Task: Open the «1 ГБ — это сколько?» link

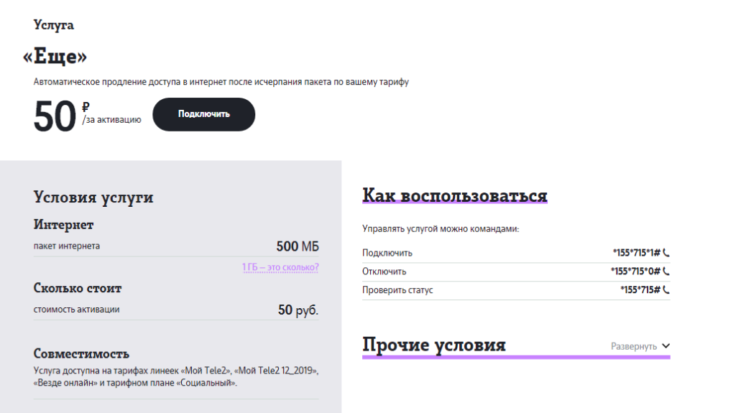Action: click(x=280, y=267)
